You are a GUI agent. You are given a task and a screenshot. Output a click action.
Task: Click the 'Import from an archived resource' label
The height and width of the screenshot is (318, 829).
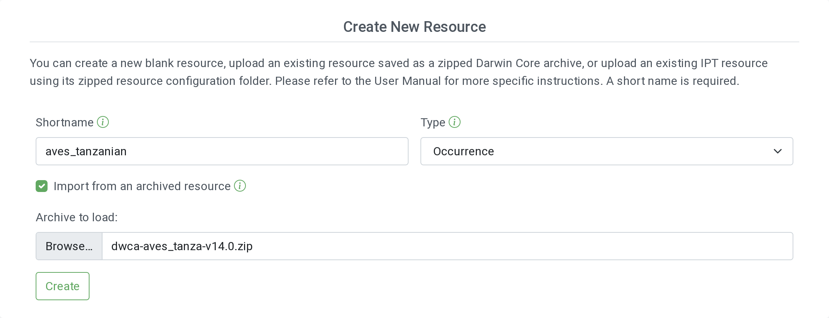[x=142, y=186]
